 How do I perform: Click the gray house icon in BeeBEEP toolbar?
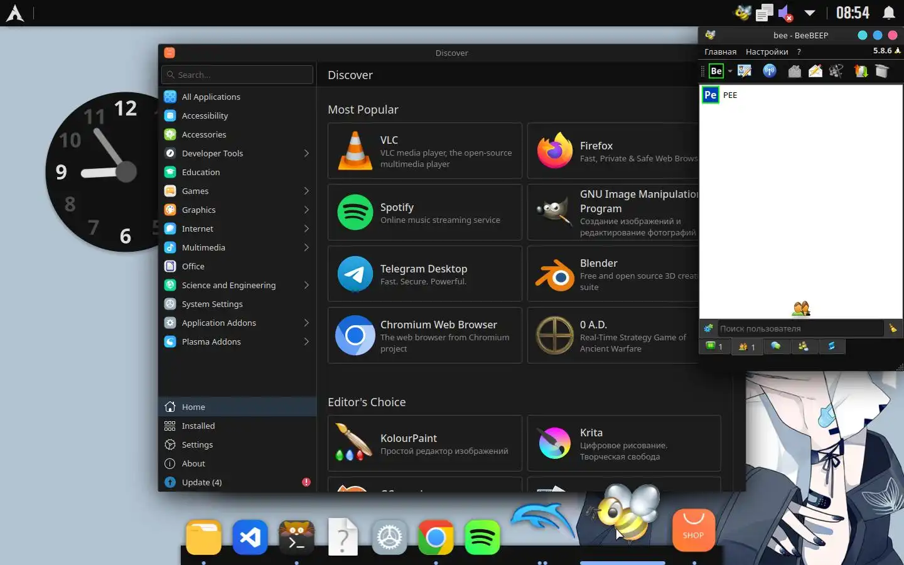pyautogui.click(x=795, y=71)
